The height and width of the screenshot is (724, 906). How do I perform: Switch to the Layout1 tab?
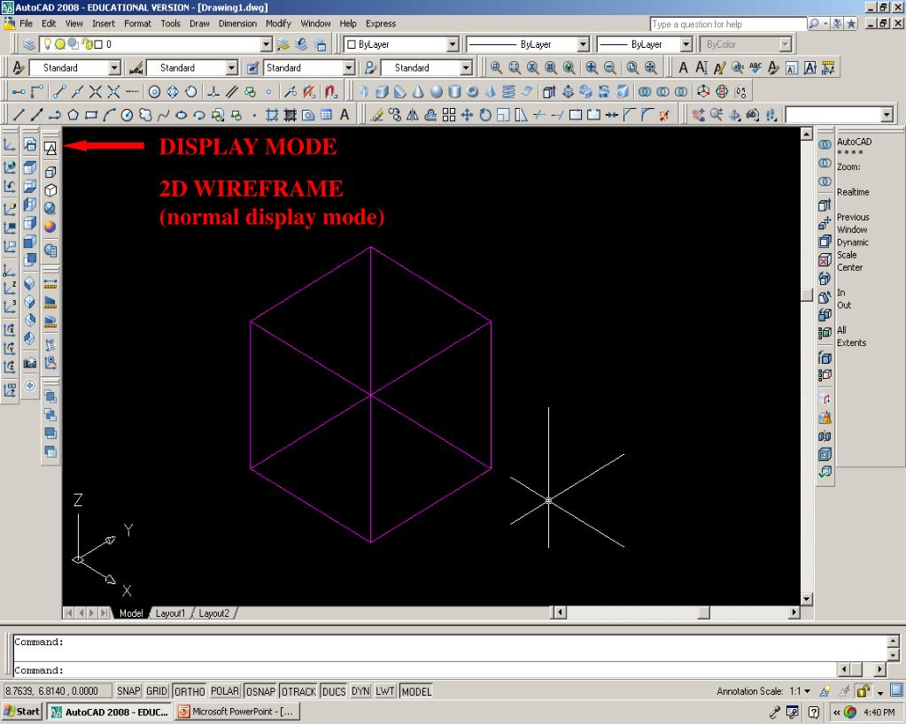click(x=170, y=613)
